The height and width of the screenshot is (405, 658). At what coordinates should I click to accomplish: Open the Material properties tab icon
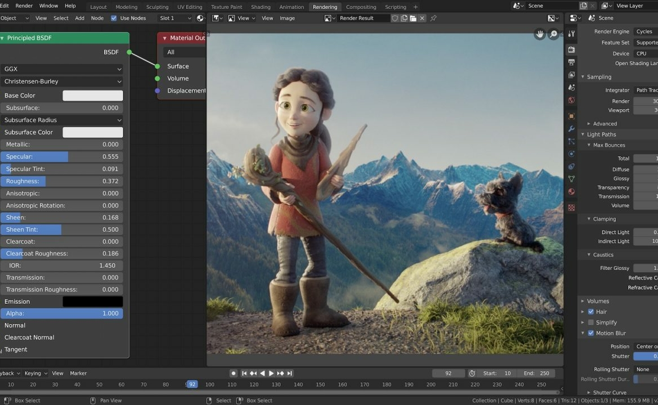571,192
